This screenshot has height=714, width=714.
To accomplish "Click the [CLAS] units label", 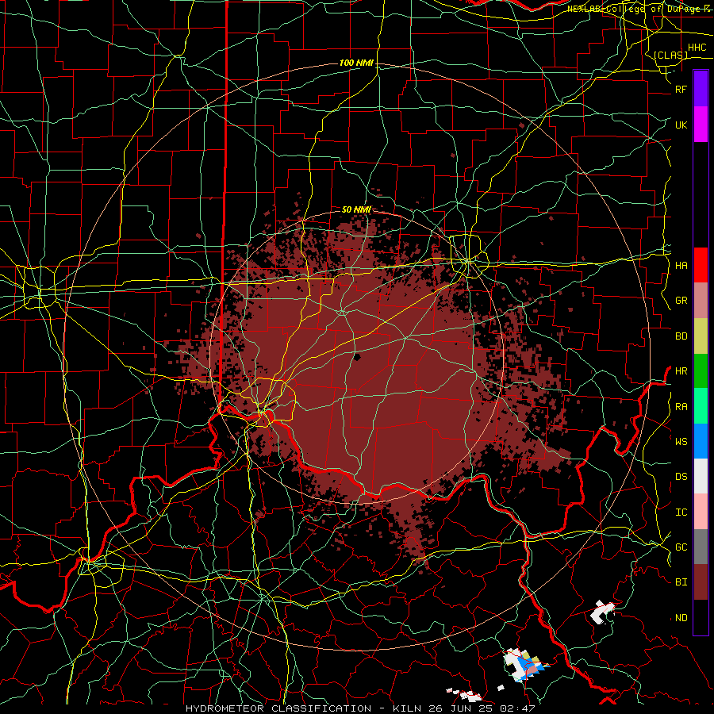I will 670,55.
